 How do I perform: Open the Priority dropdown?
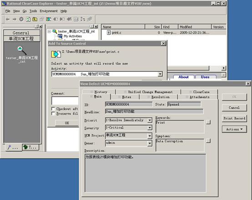point(150,120)
